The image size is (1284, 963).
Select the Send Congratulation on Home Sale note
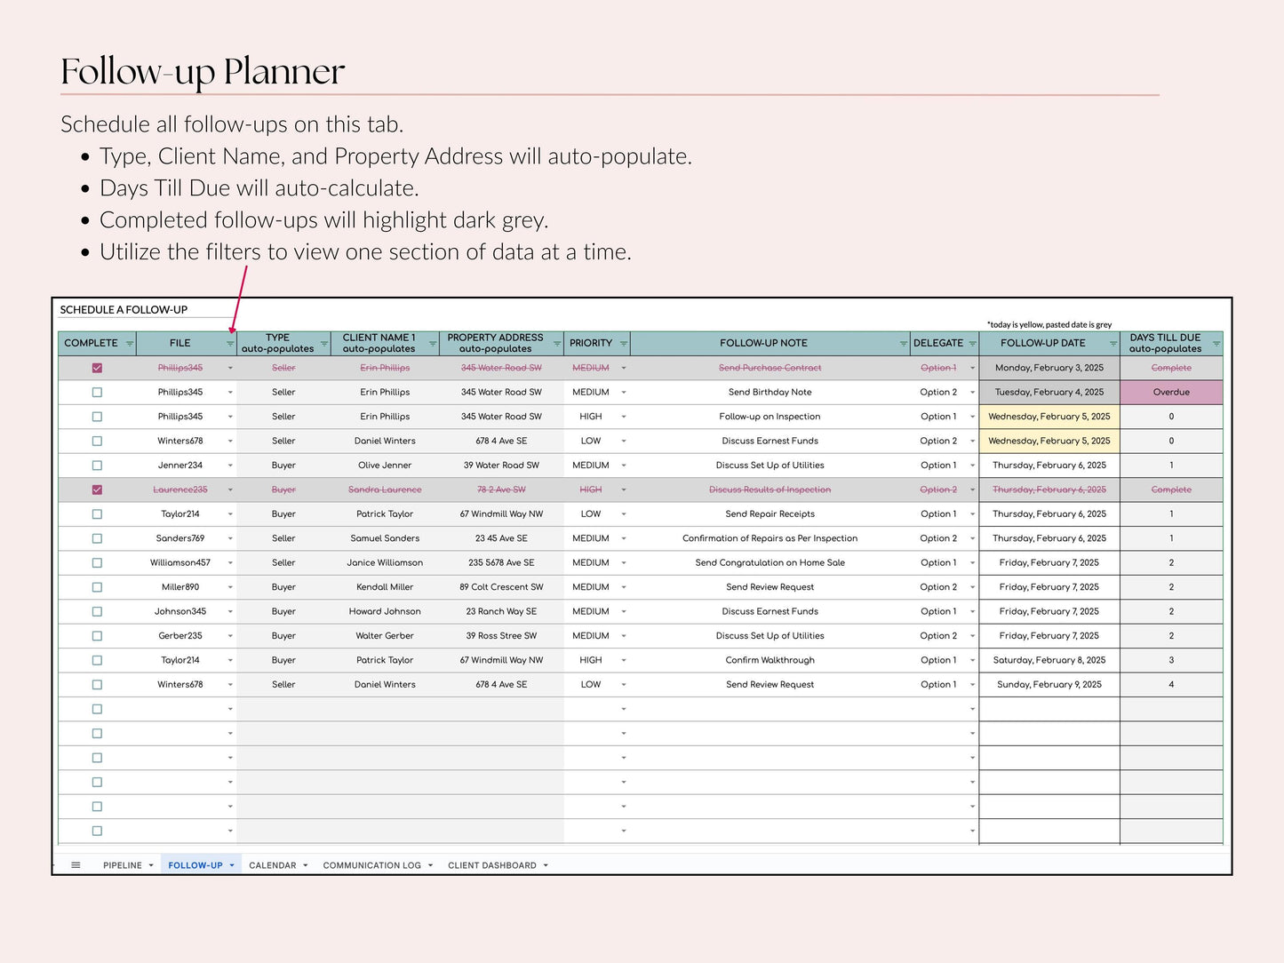coord(770,563)
